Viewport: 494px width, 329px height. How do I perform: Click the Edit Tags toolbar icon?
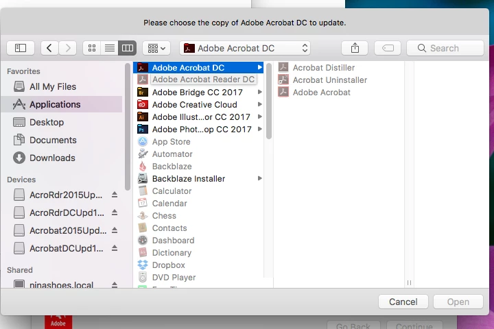(x=388, y=48)
